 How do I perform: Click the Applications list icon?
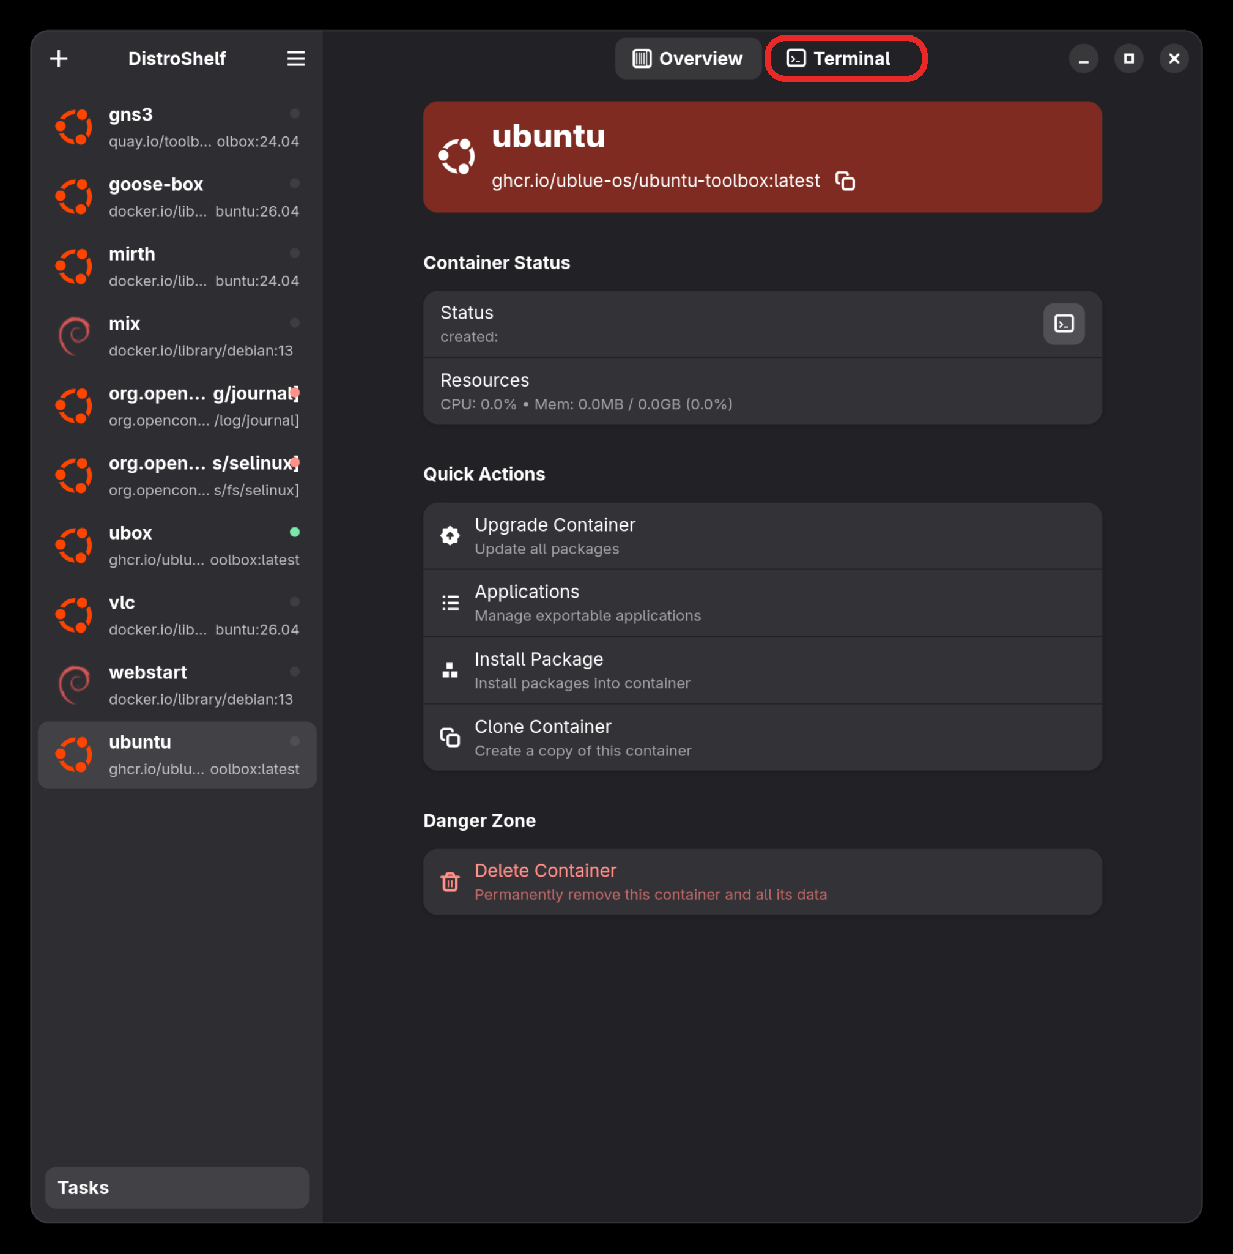(x=450, y=603)
